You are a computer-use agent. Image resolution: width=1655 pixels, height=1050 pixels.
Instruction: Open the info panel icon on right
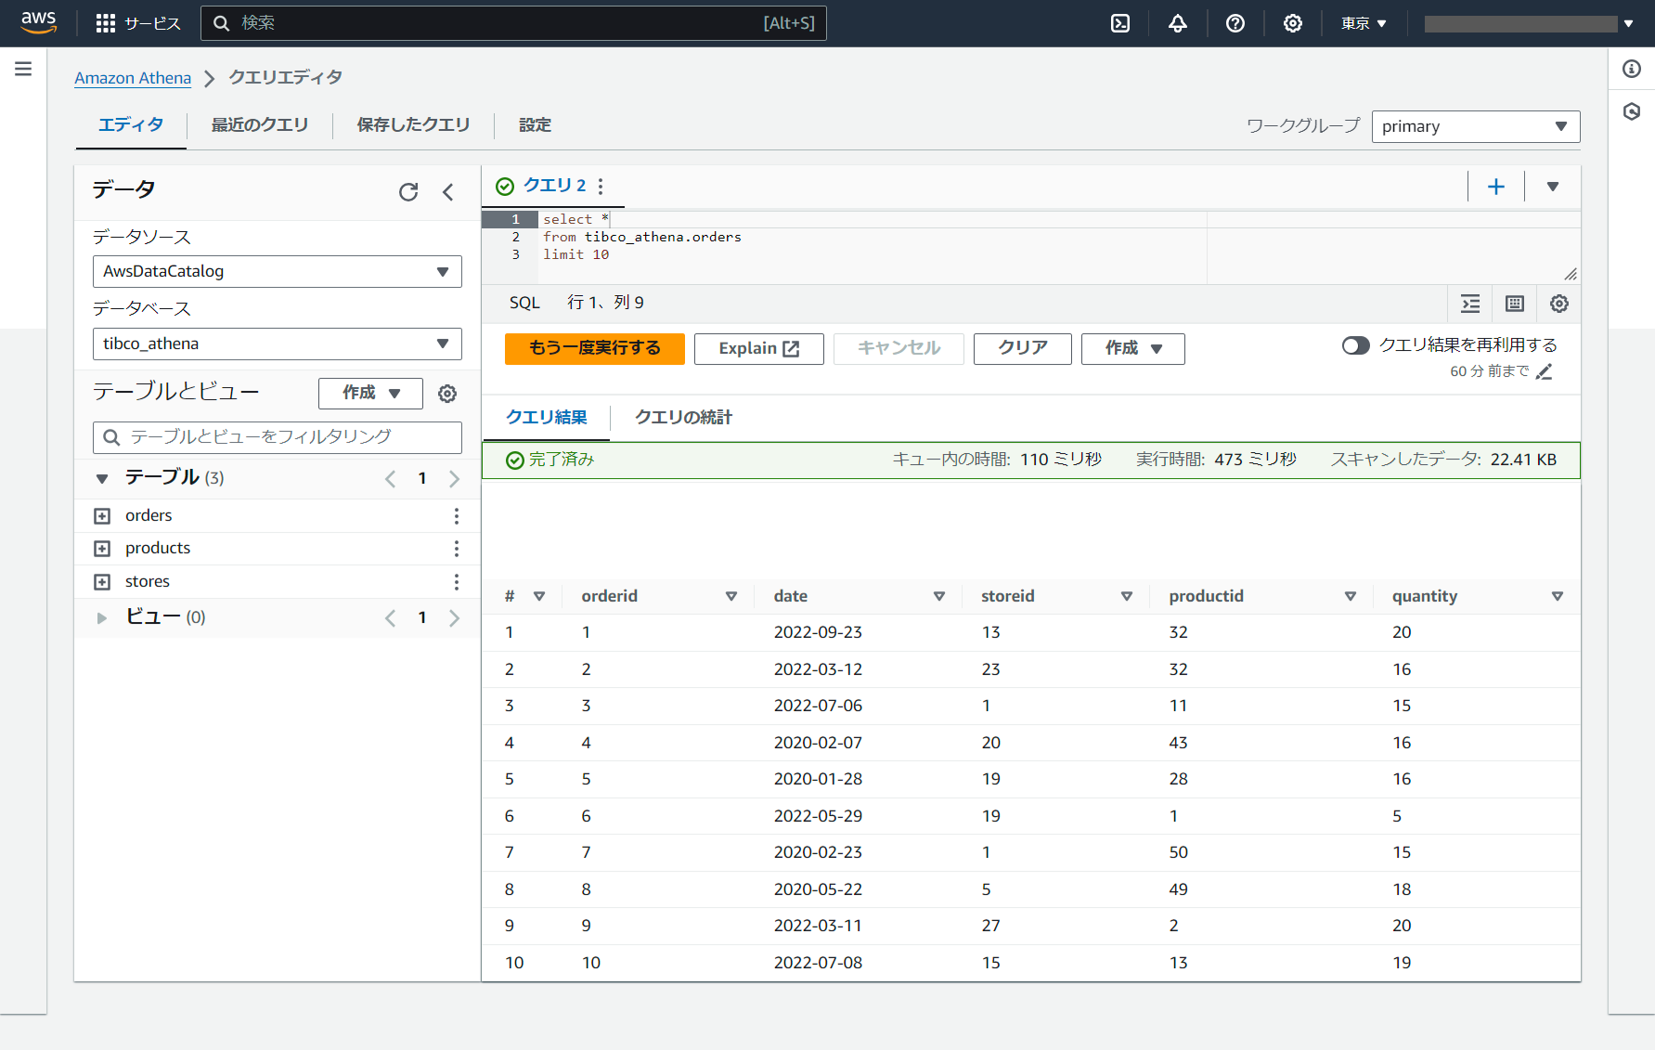(1631, 69)
